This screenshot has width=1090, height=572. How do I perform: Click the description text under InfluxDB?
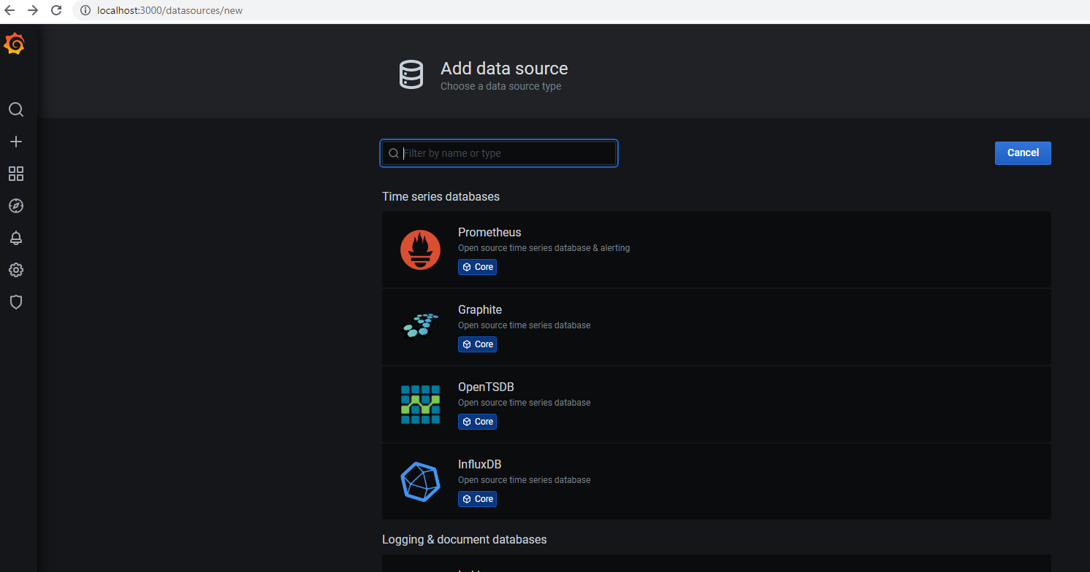tap(524, 480)
